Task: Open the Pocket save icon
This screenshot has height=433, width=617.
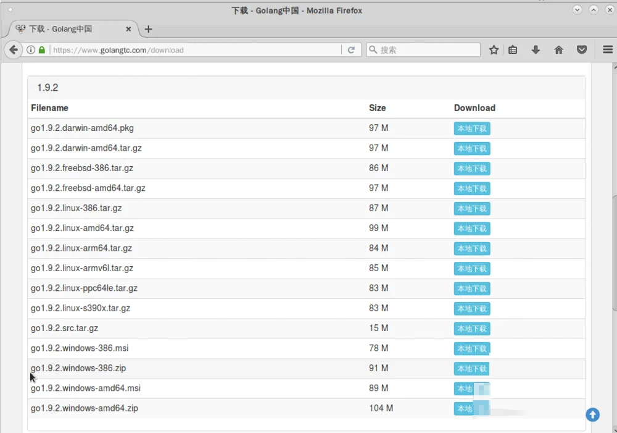Action: [581, 50]
